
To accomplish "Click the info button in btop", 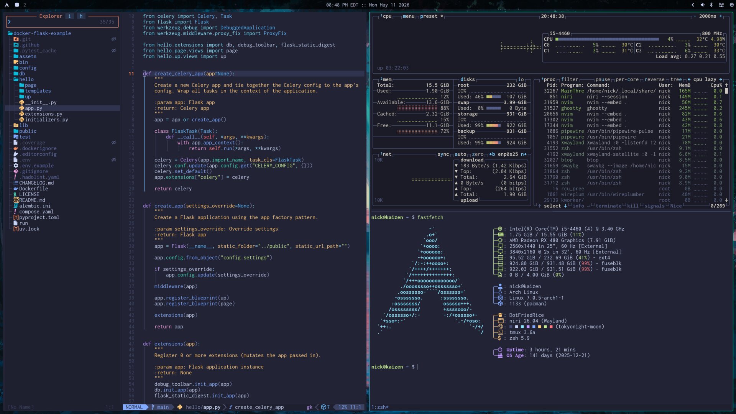I will [578, 206].
